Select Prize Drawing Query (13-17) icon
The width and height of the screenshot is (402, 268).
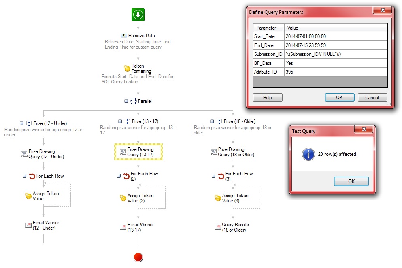[123, 152]
